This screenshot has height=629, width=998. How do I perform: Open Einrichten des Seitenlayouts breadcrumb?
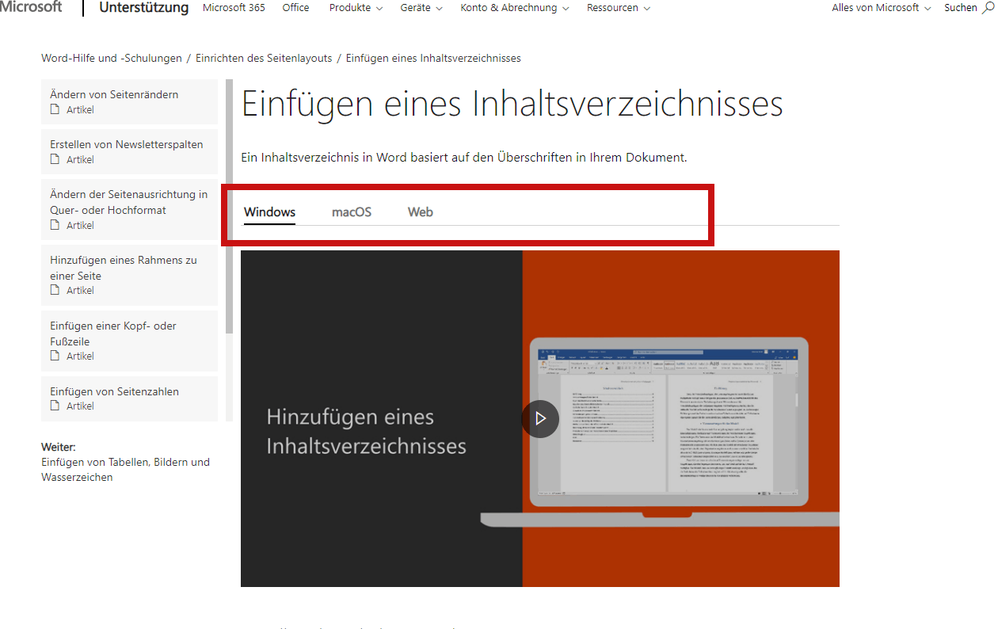264,59
